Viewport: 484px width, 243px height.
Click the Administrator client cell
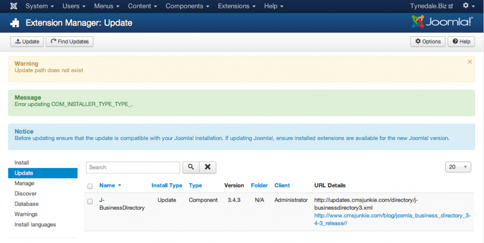291,200
